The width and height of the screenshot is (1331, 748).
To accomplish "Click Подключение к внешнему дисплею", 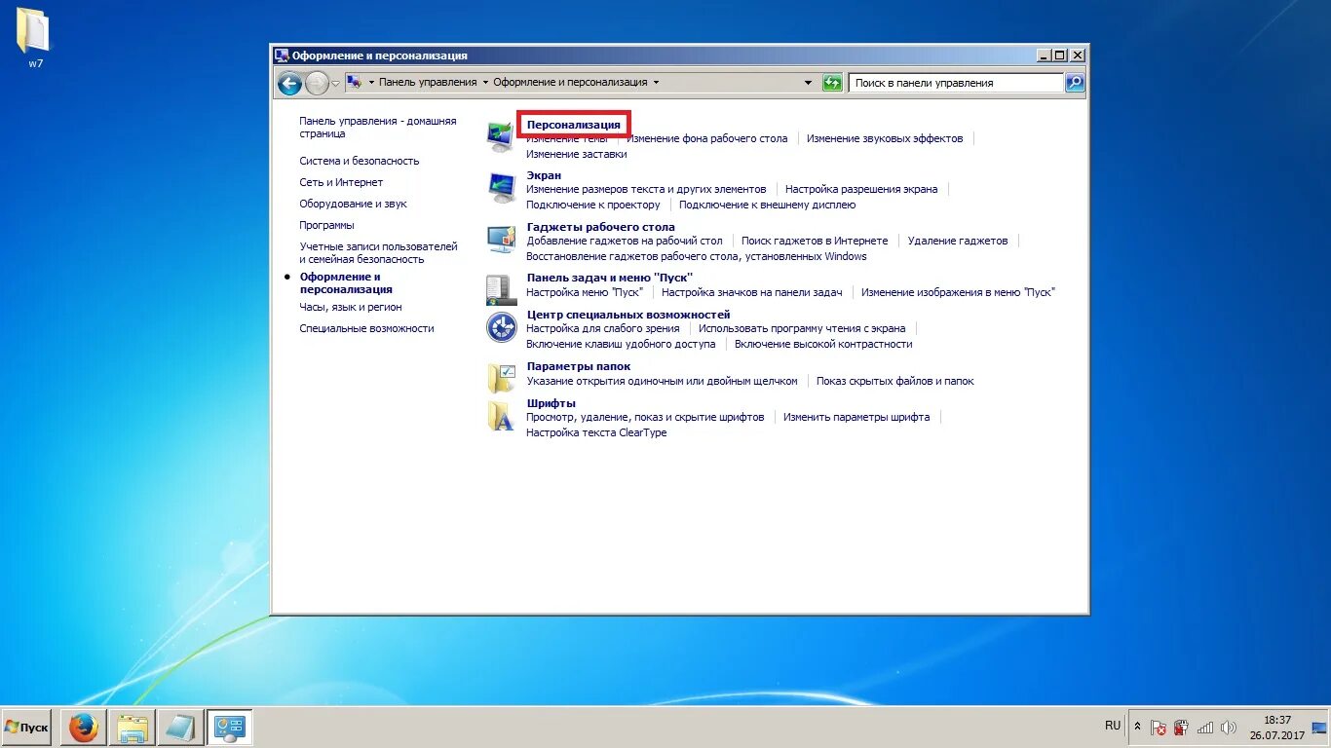I will [767, 205].
